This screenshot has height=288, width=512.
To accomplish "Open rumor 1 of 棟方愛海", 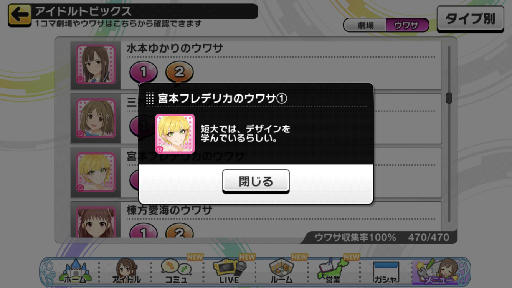I will point(144,231).
